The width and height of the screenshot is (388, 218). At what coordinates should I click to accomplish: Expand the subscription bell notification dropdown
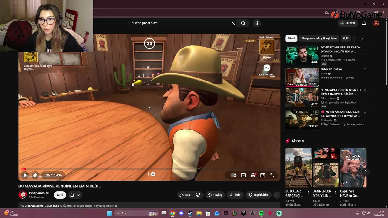click(x=75, y=195)
